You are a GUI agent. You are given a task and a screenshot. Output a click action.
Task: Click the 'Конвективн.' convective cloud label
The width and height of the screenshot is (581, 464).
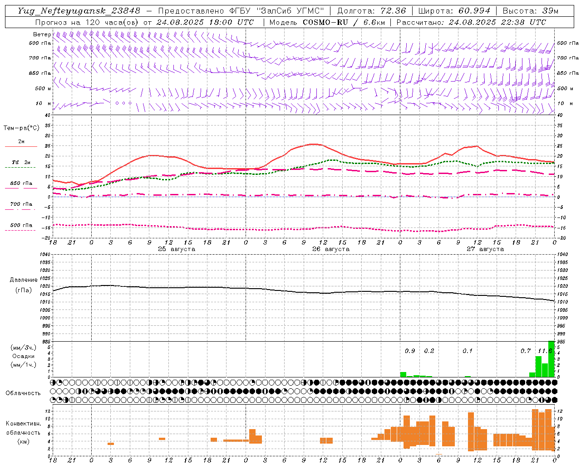pyautogui.click(x=24, y=424)
